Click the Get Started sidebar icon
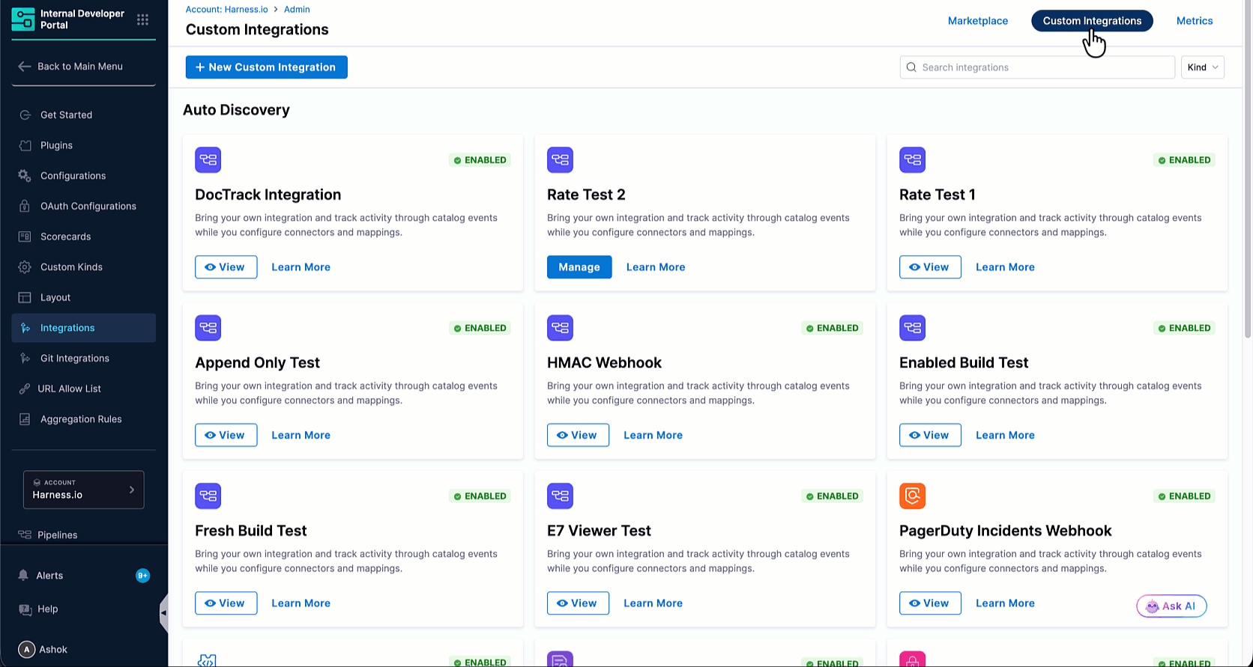 point(25,115)
